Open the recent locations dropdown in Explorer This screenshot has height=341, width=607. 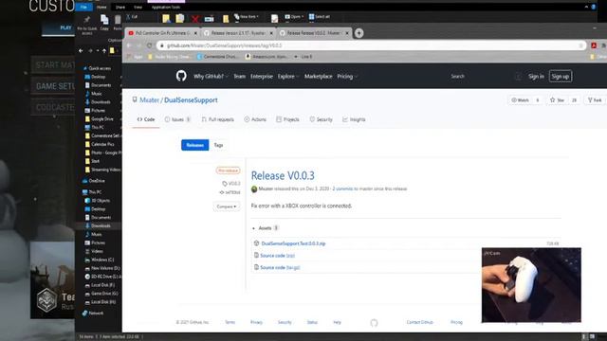(98, 50)
